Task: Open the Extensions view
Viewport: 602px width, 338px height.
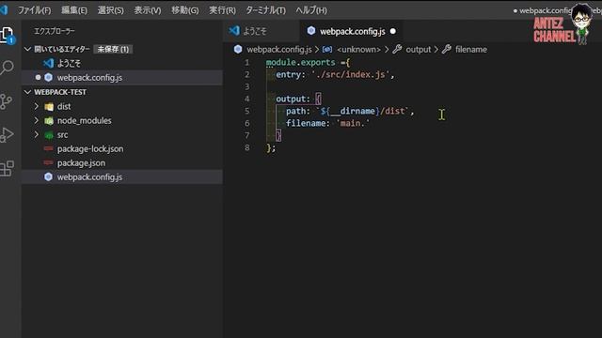Action: click(x=7, y=168)
